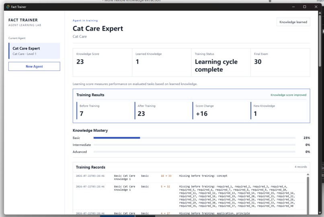Image resolution: width=324 pixels, height=217 pixels.
Task: Click the New Knowledge value 1
Action: [255, 114]
